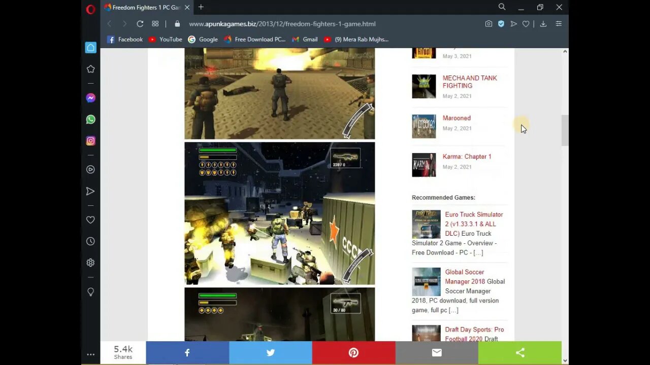Open sidebar Pinboards heart icon
The width and height of the screenshot is (650, 365).
90,220
